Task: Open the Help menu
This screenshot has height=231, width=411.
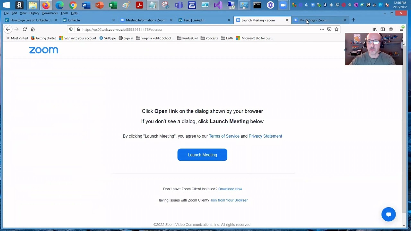Action: click(74, 13)
